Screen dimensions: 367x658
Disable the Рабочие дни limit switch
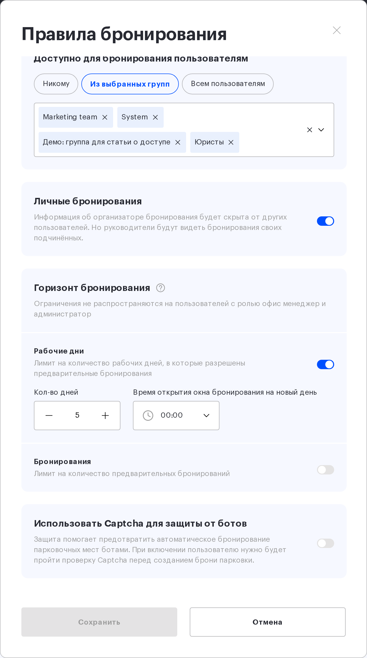tap(326, 364)
